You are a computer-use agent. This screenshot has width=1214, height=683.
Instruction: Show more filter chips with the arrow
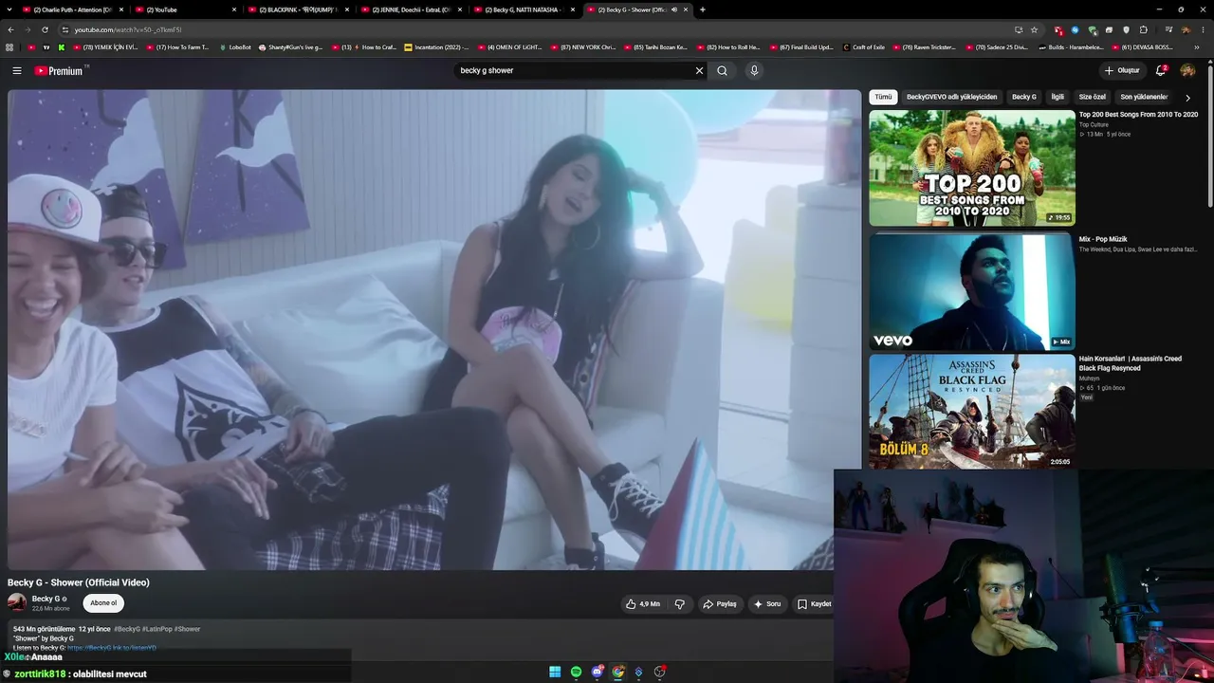(x=1187, y=98)
